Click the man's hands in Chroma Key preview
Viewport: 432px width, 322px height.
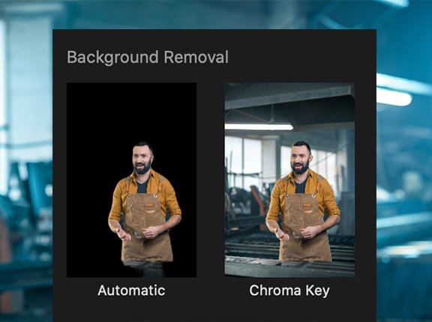click(x=295, y=233)
